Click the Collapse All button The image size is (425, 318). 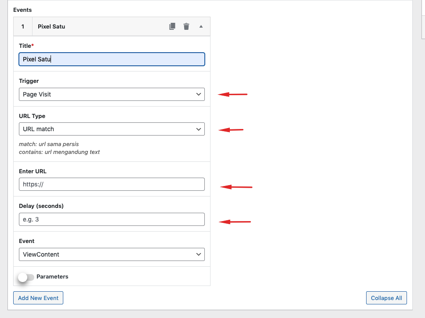click(x=386, y=298)
